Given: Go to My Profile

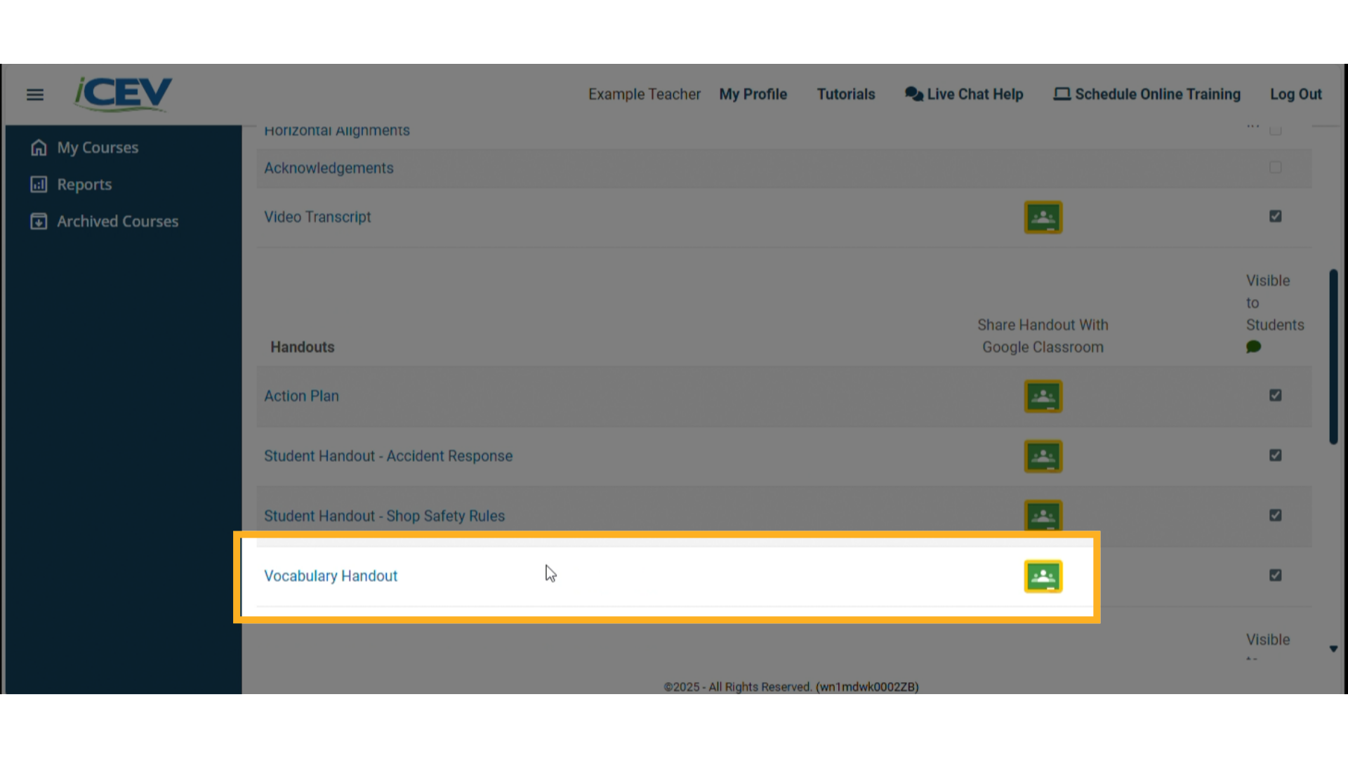Looking at the screenshot, I should 753,94.
